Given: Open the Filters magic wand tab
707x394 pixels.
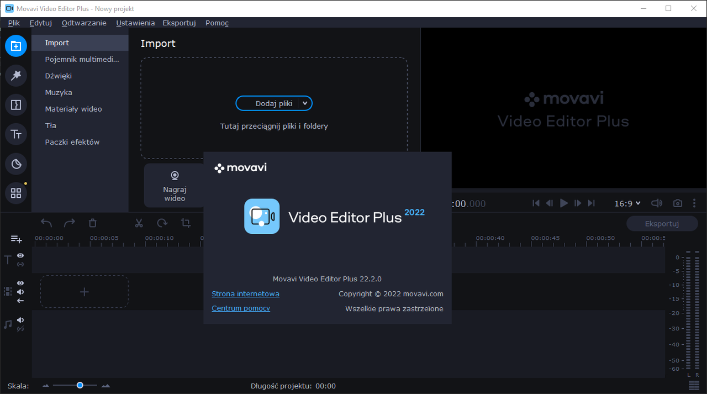Looking at the screenshot, I should click(x=16, y=75).
